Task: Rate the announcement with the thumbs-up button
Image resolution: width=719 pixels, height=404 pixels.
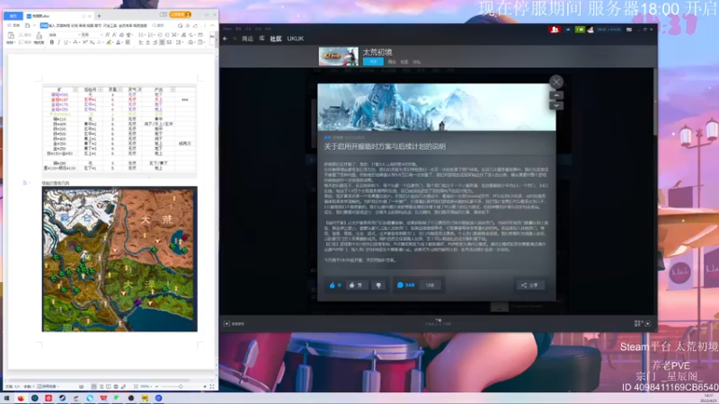Action: [356, 285]
